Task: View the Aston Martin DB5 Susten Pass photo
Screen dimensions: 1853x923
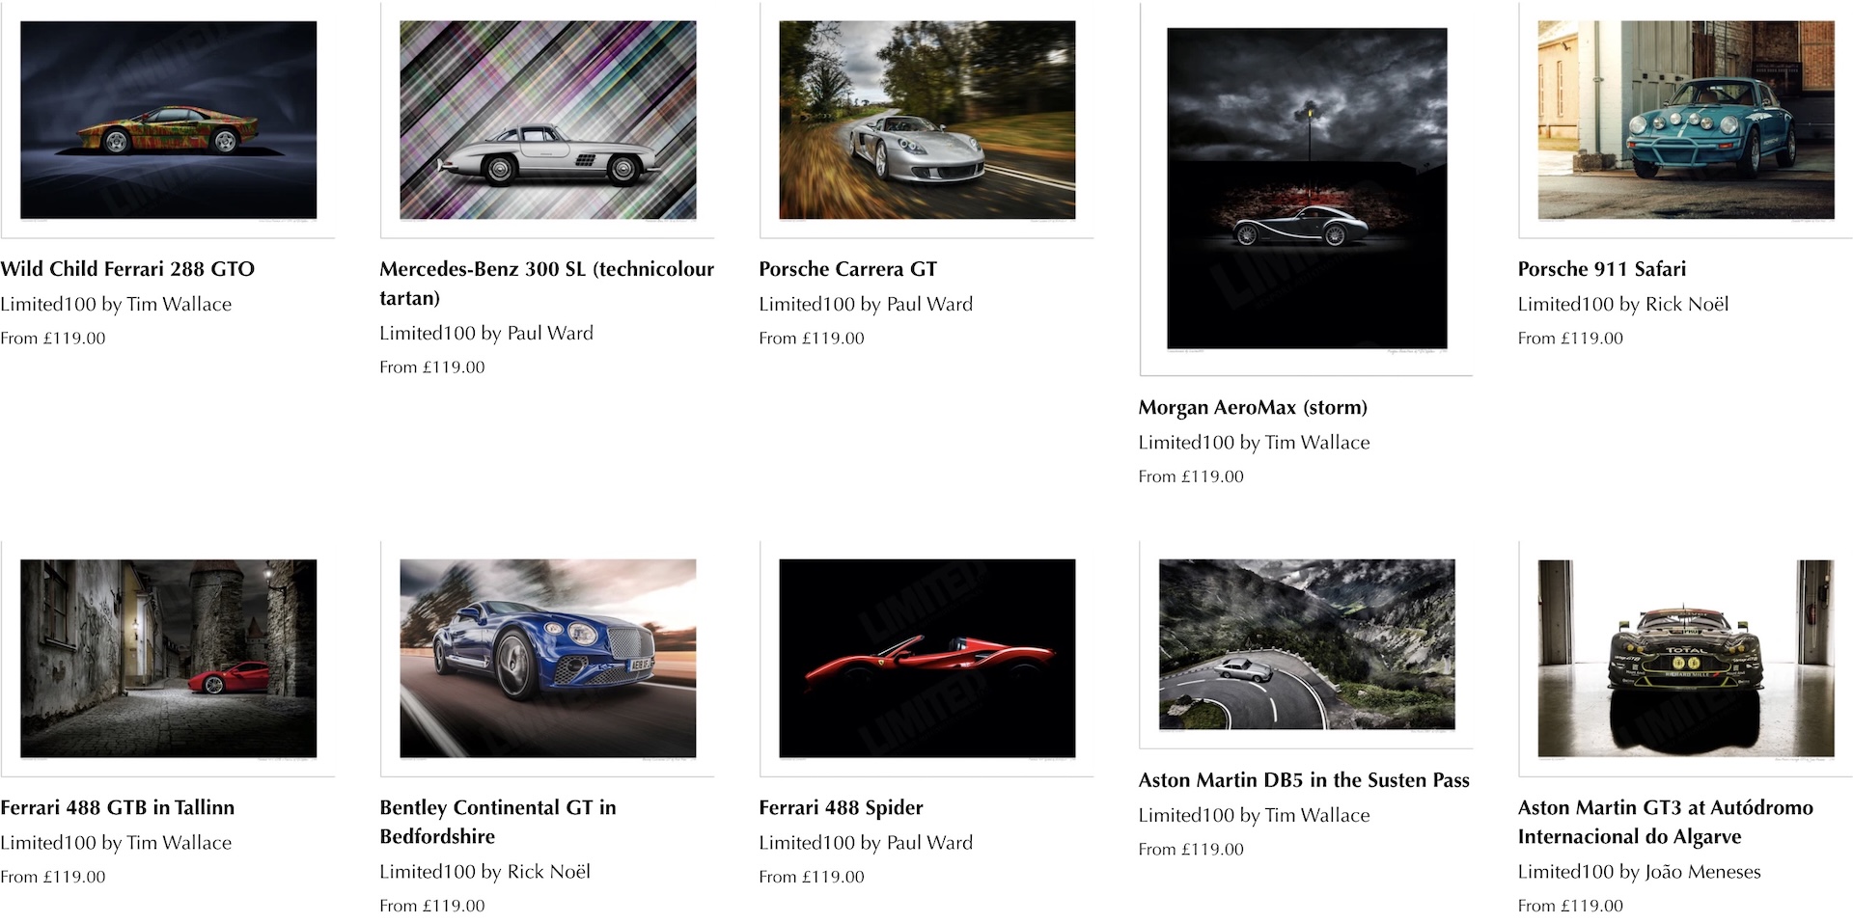Action: click(x=1306, y=644)
